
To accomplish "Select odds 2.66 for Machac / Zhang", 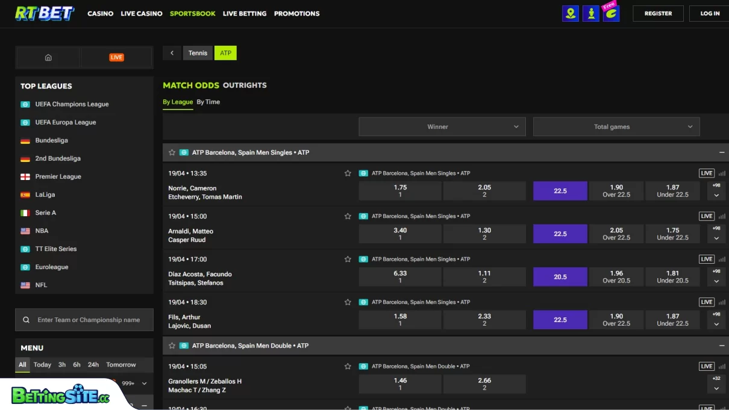I will [484, 384].
